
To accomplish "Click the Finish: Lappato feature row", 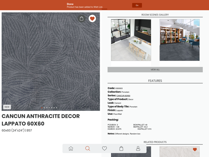I will [x=115, y=110].
